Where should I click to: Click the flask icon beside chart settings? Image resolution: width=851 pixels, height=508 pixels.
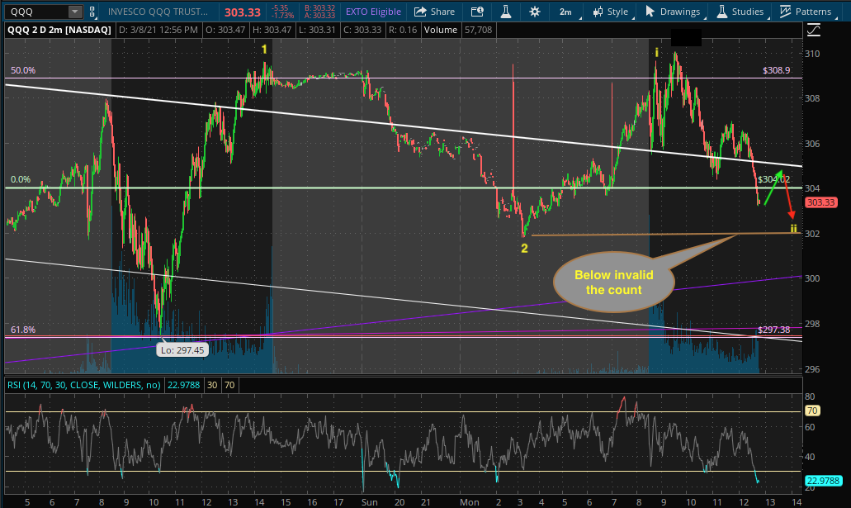coord(506,12)
